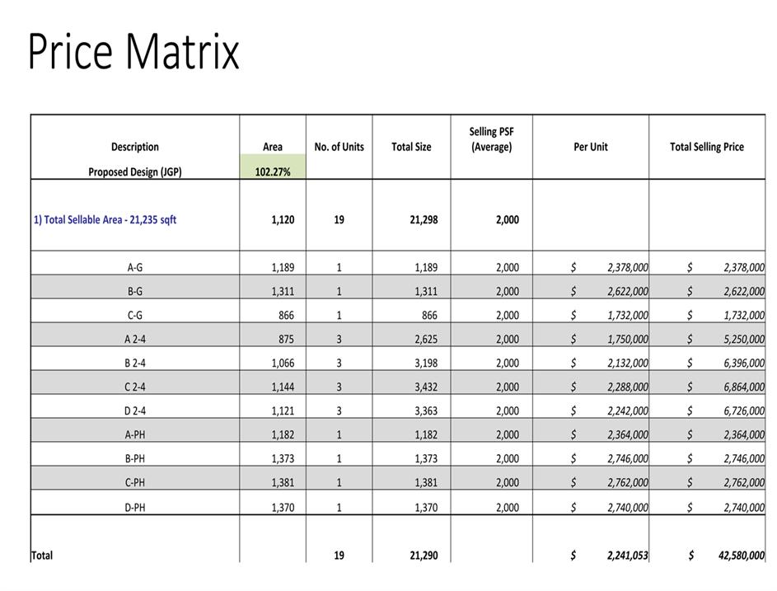This screenshot has height=591, width=777.
Task: Select the Proposed Design (JGP) label
Action: tap(135, 172)
